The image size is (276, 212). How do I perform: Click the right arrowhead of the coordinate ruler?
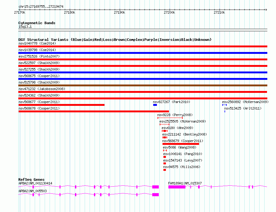coord(266,10)
